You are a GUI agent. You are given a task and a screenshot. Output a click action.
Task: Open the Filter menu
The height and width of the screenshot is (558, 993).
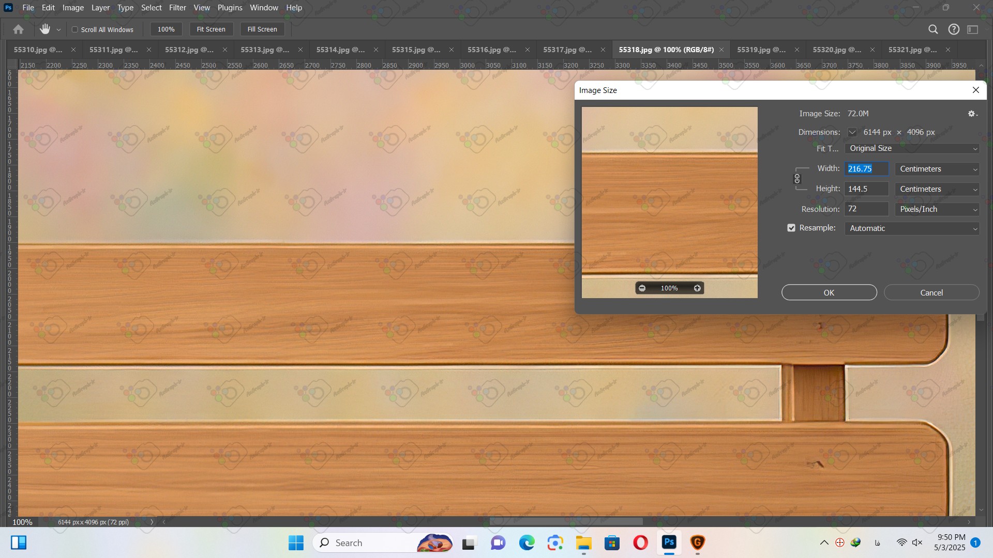(177, 8)
